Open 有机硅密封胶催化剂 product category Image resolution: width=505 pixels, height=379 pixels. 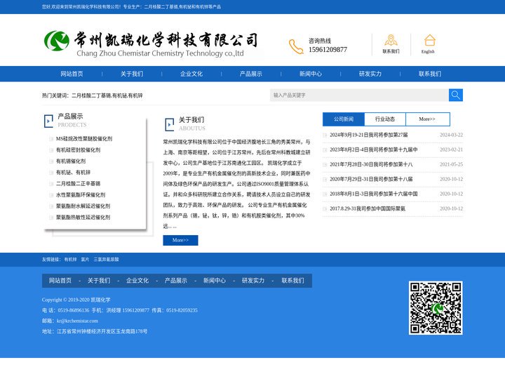click(78, 150)
